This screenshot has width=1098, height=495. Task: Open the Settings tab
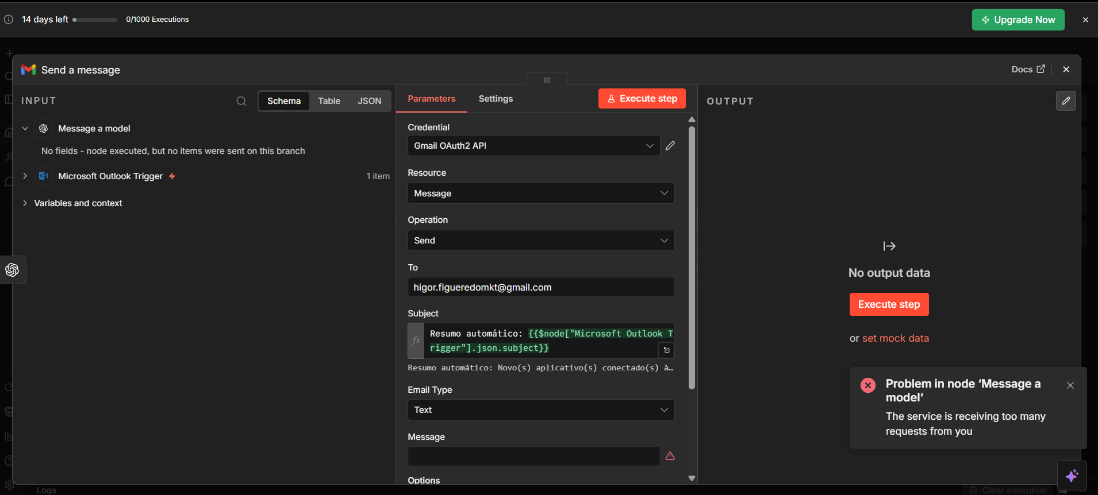tap(496, 99)
